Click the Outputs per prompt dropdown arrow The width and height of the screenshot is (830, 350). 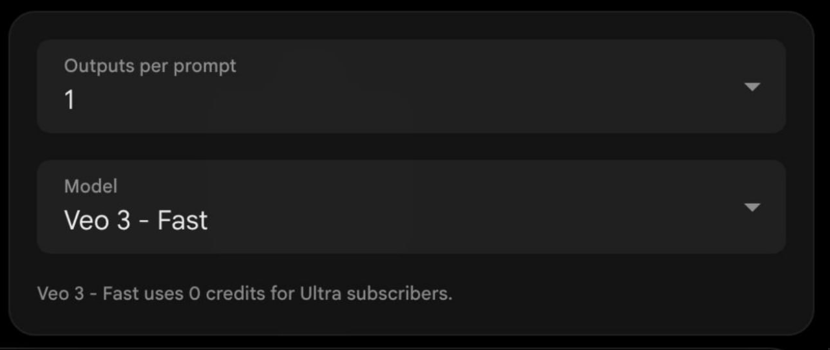[x=752, y=87]
